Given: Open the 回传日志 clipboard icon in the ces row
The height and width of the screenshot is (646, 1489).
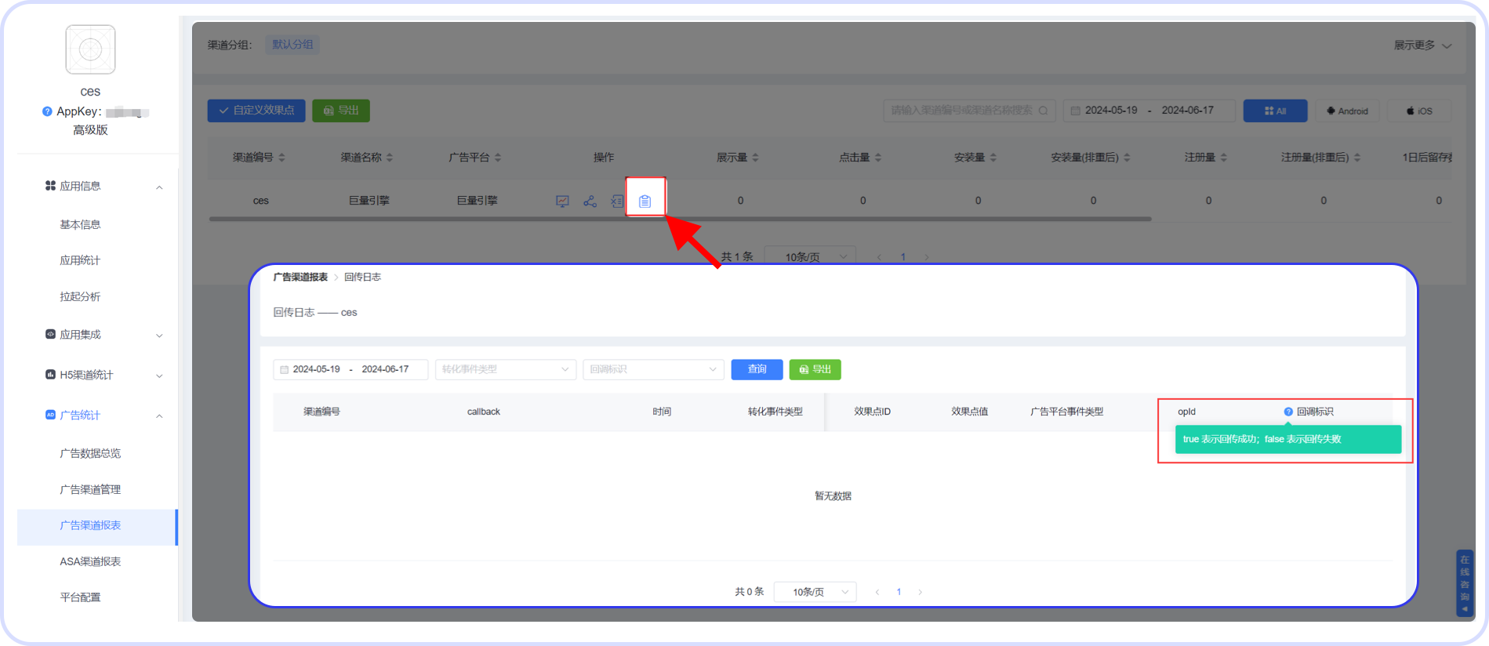Looking at the screenshot, I should [x=645, y=201].
